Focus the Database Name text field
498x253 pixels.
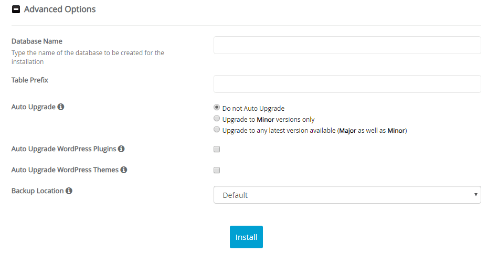point(347,45)
